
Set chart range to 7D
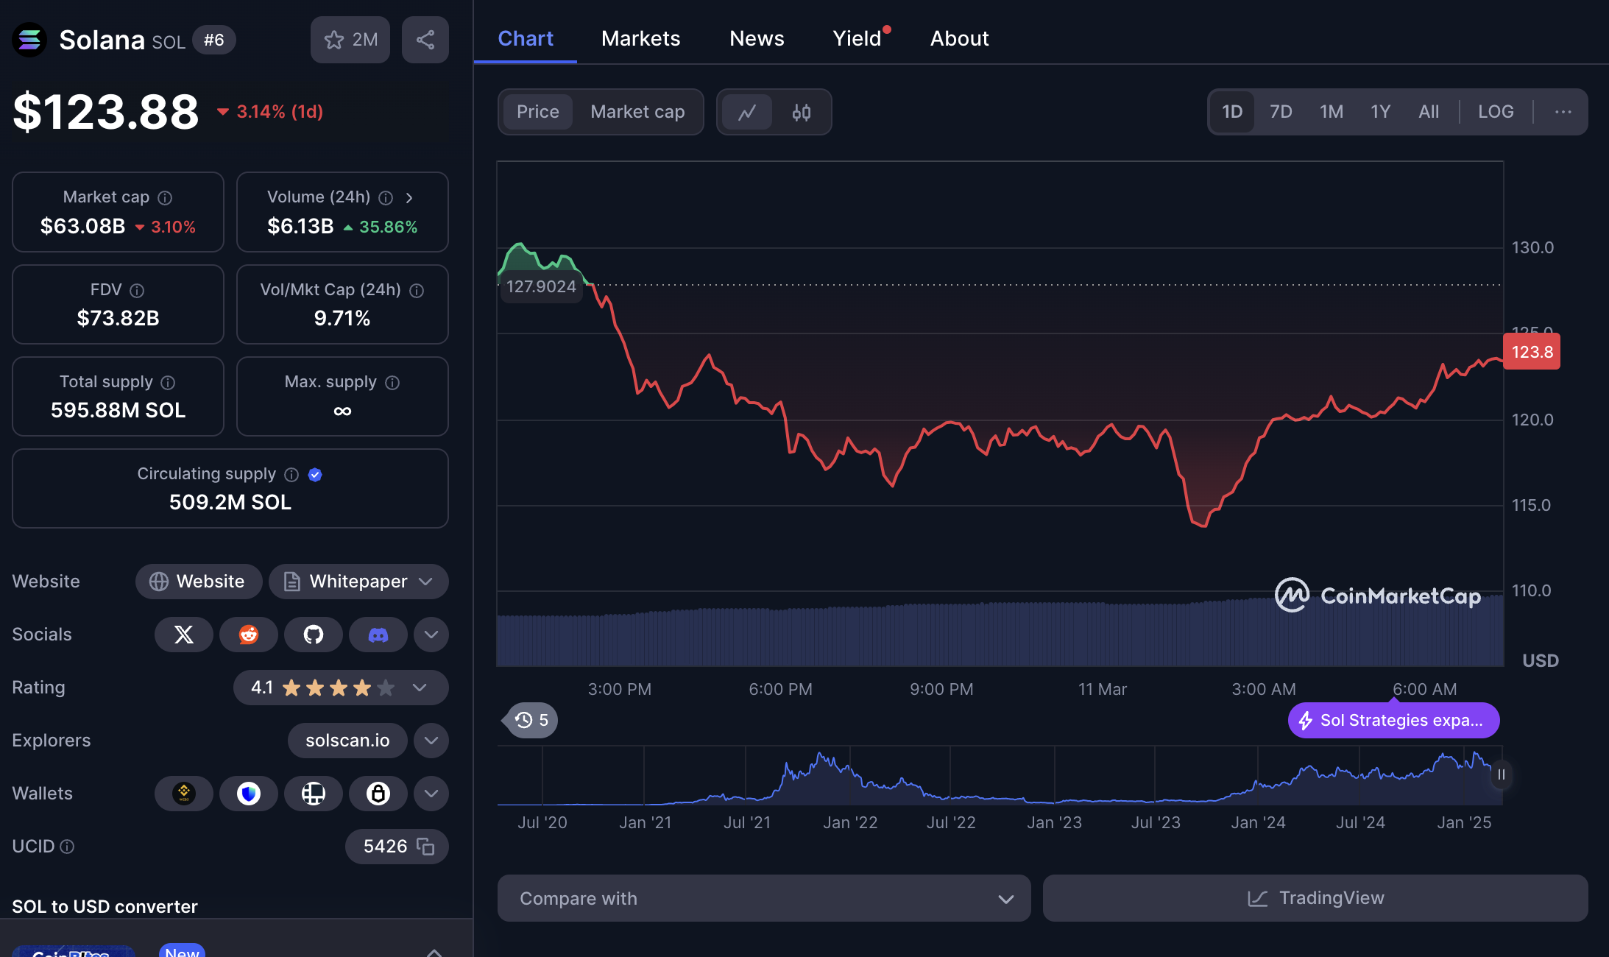point(1281,112)
